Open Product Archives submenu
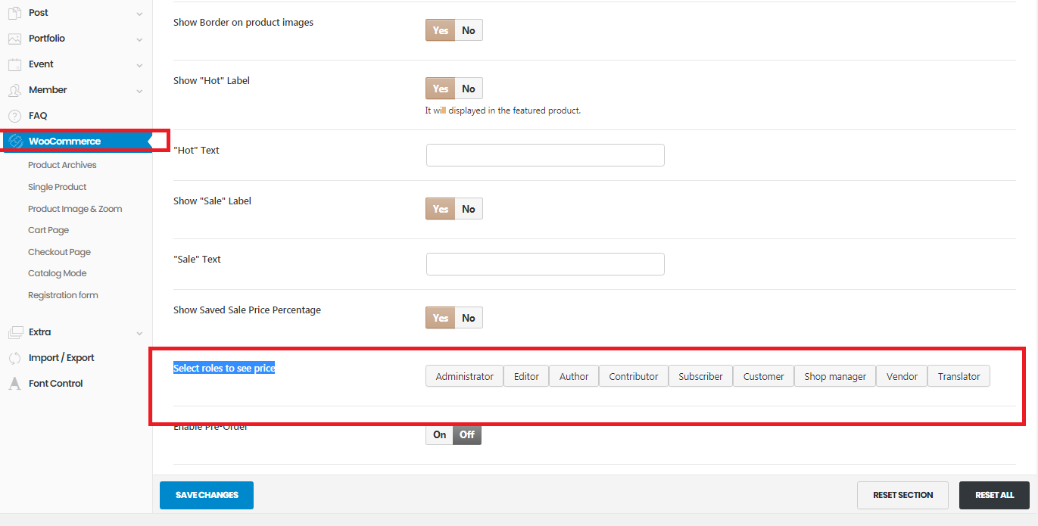 [x=62, y=165]
